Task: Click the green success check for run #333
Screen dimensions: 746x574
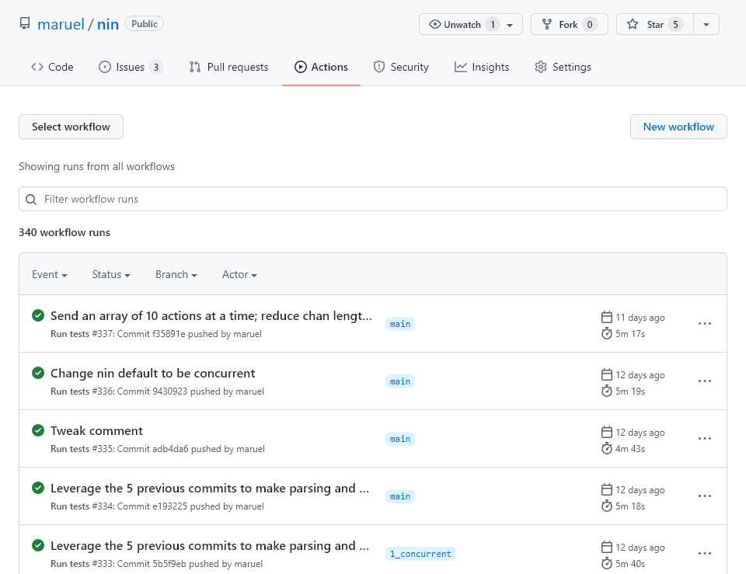Action: [x=38, y=545]
